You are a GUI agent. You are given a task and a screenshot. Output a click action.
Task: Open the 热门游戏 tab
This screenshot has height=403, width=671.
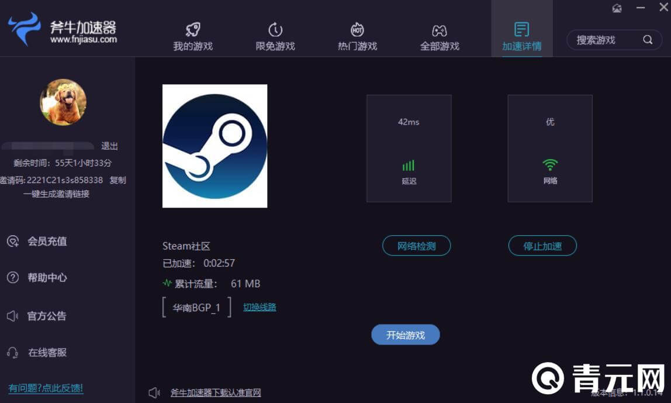[x=357, y=37]
